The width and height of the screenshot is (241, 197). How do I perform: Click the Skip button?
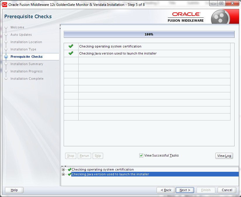pos(98,156)
